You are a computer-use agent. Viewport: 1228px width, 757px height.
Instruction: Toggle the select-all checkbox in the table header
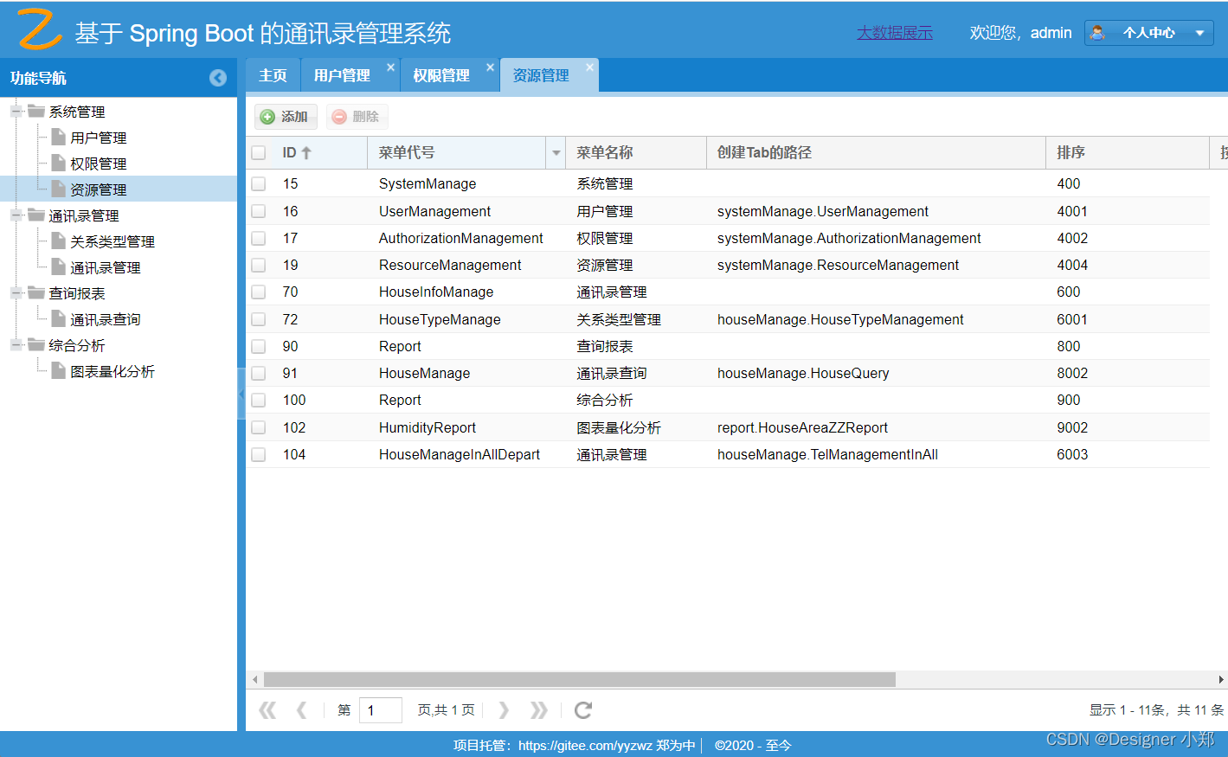[x=258, y=151]
